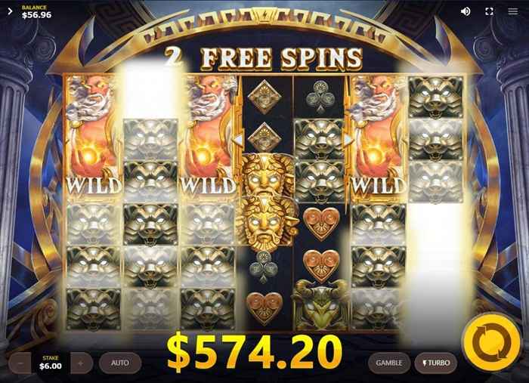Click the Gamble button
Screen dimensions: 529x383
click(389, 363)
